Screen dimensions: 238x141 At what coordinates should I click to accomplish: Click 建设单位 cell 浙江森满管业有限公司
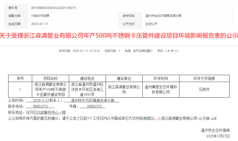tap(124, 90)
